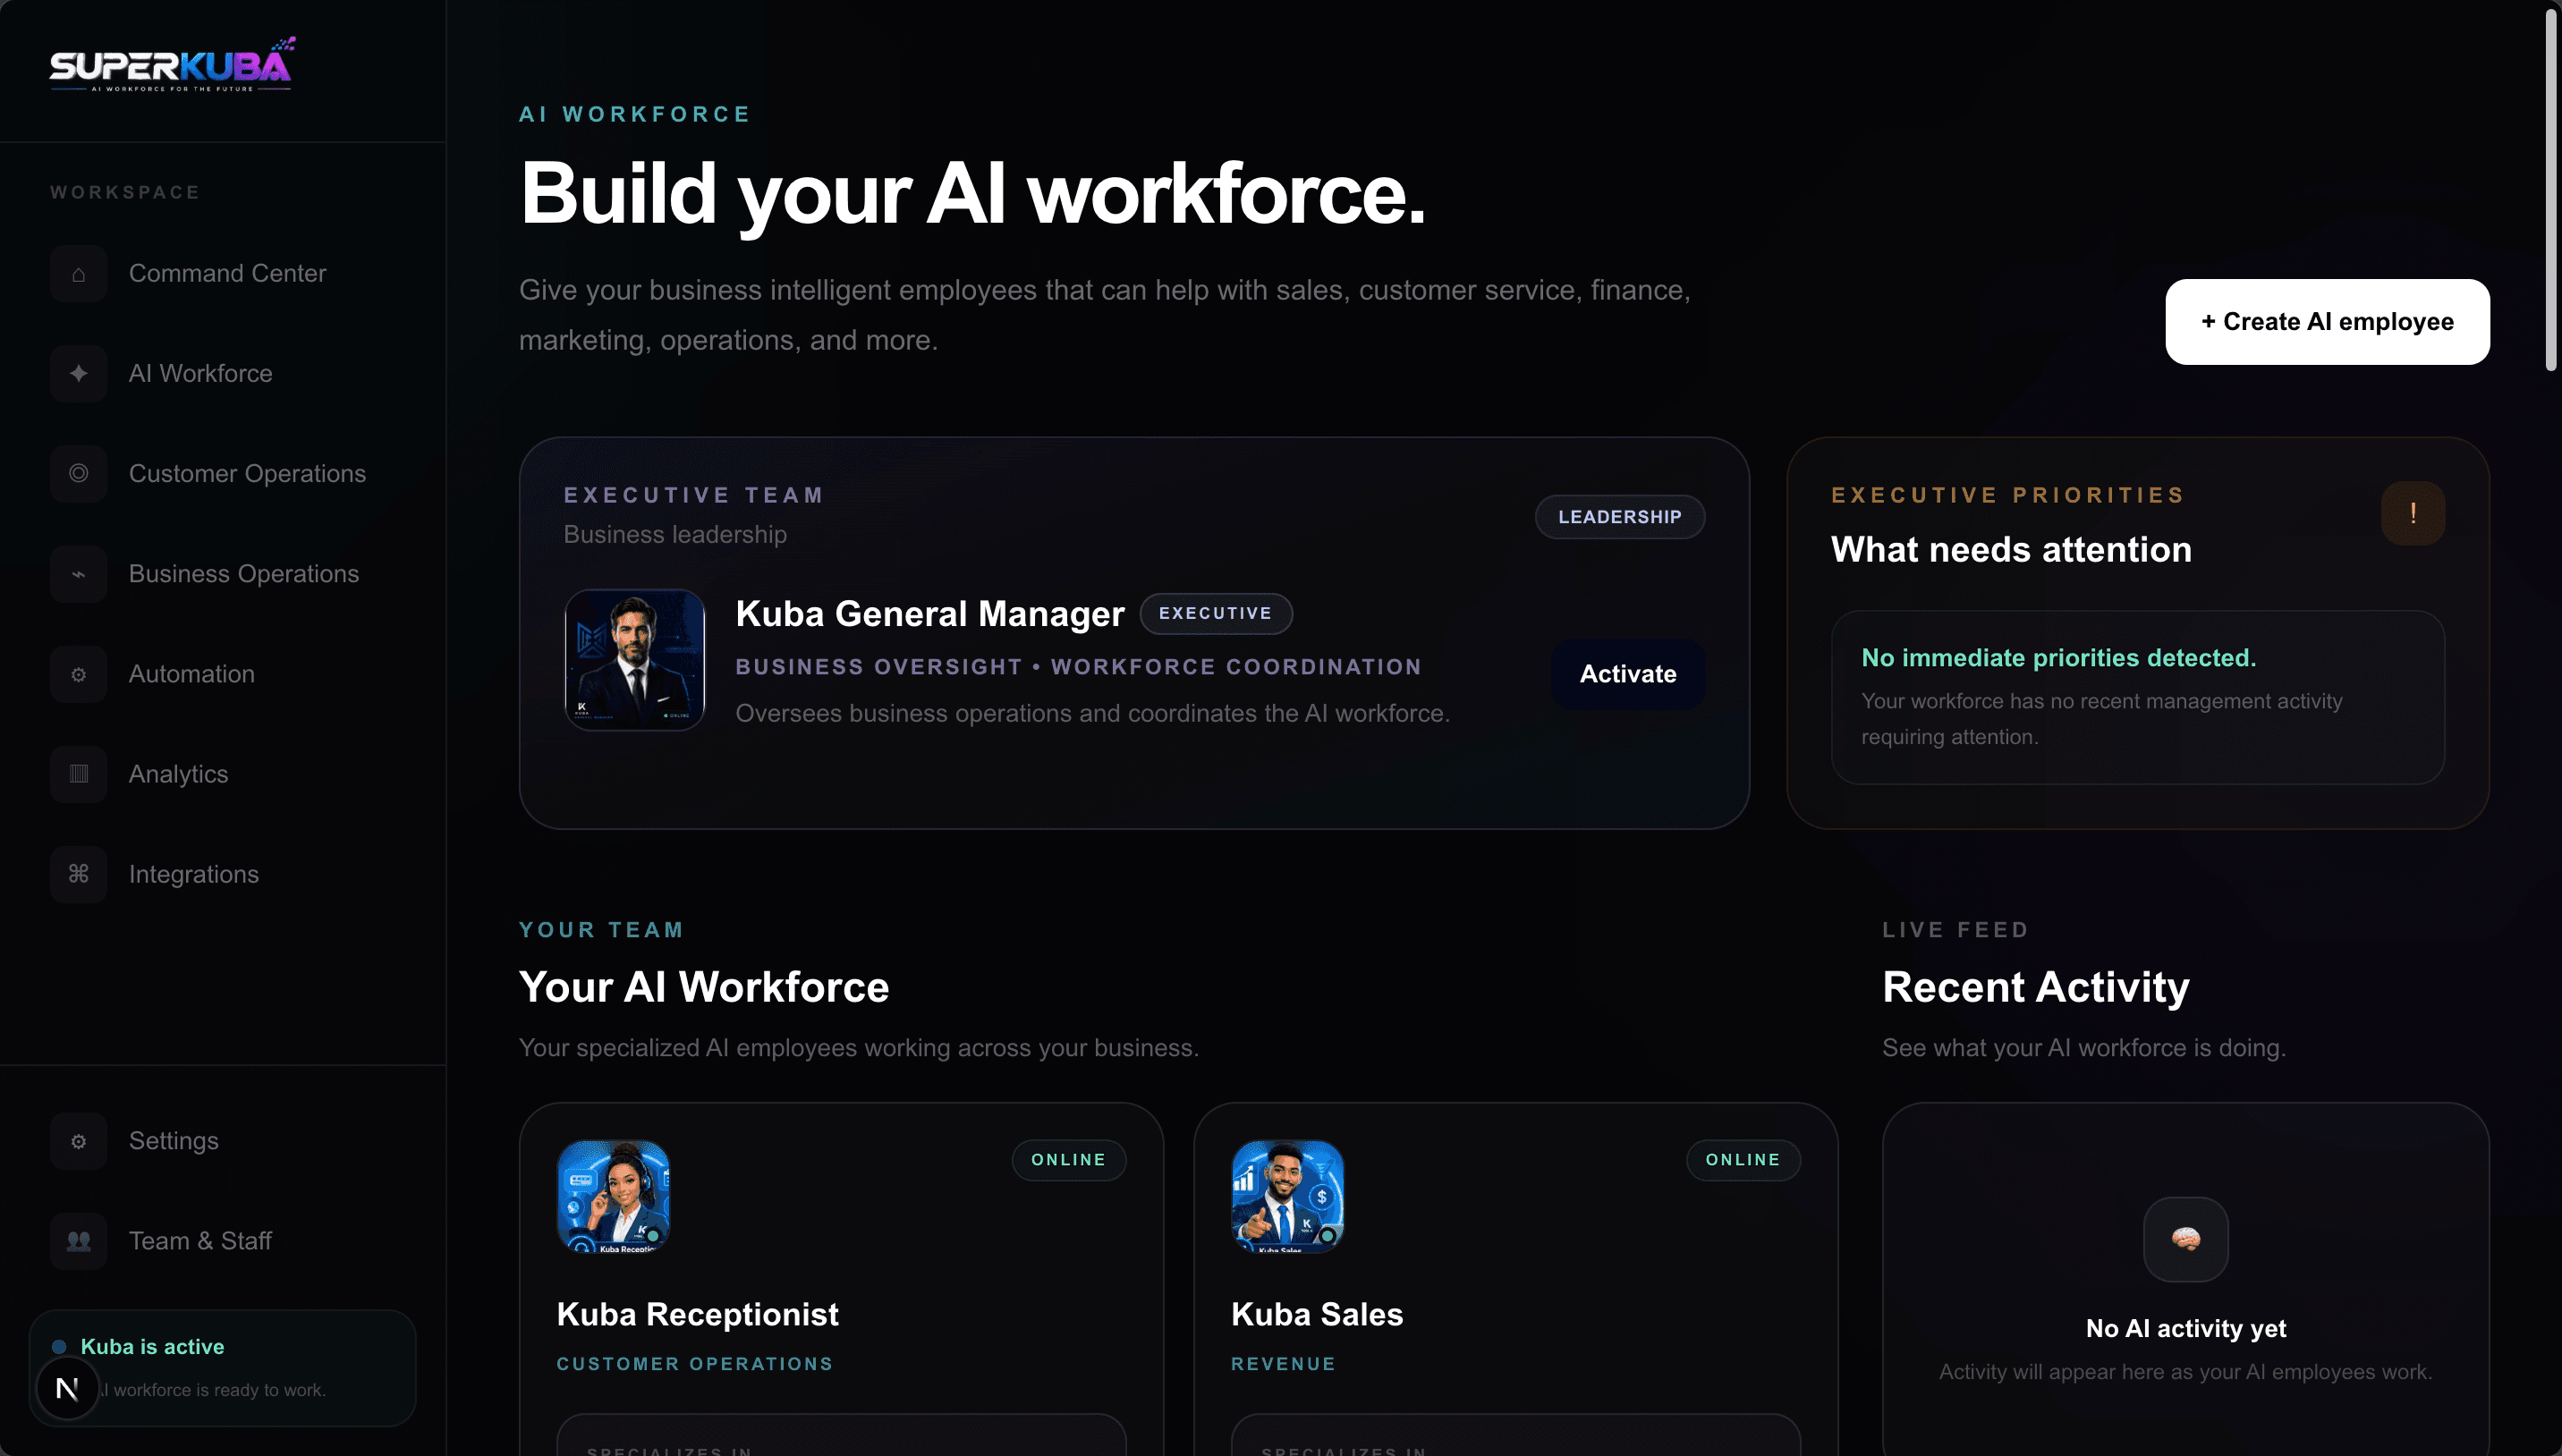Open Kuba Sales avatar image

1287,1196
